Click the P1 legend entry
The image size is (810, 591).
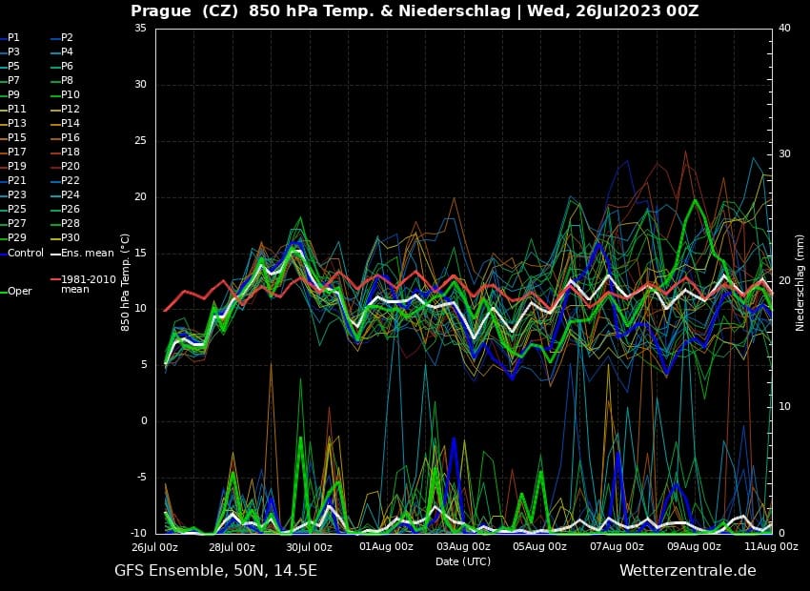[13, 37]
